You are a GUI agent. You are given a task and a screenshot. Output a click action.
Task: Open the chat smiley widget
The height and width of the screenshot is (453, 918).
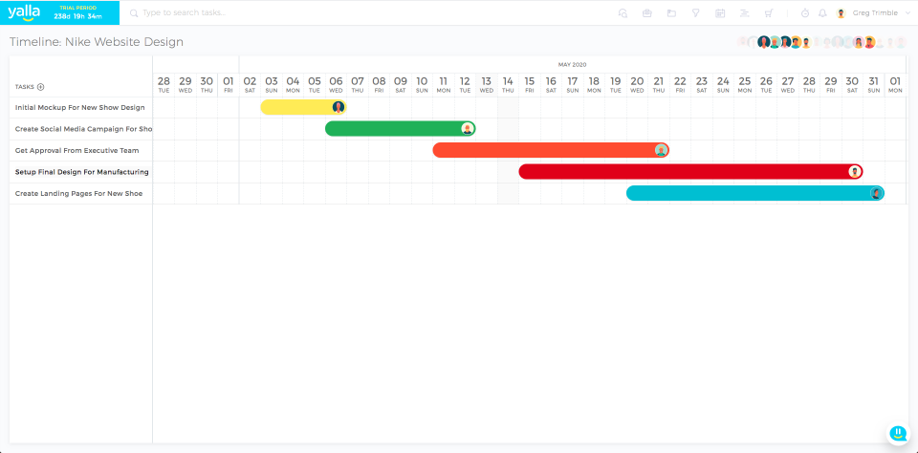pyautogui.click(x=897, y=434)
